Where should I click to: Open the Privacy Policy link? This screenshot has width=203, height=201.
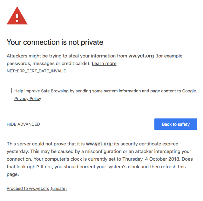point(28,99)
